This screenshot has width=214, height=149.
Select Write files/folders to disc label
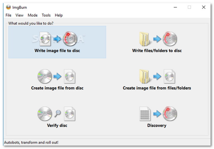click(157, 51)
